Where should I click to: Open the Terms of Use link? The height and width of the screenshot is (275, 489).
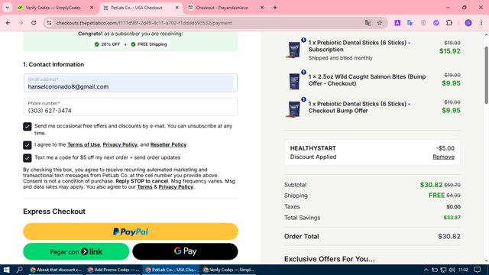(x=83, y=144)
